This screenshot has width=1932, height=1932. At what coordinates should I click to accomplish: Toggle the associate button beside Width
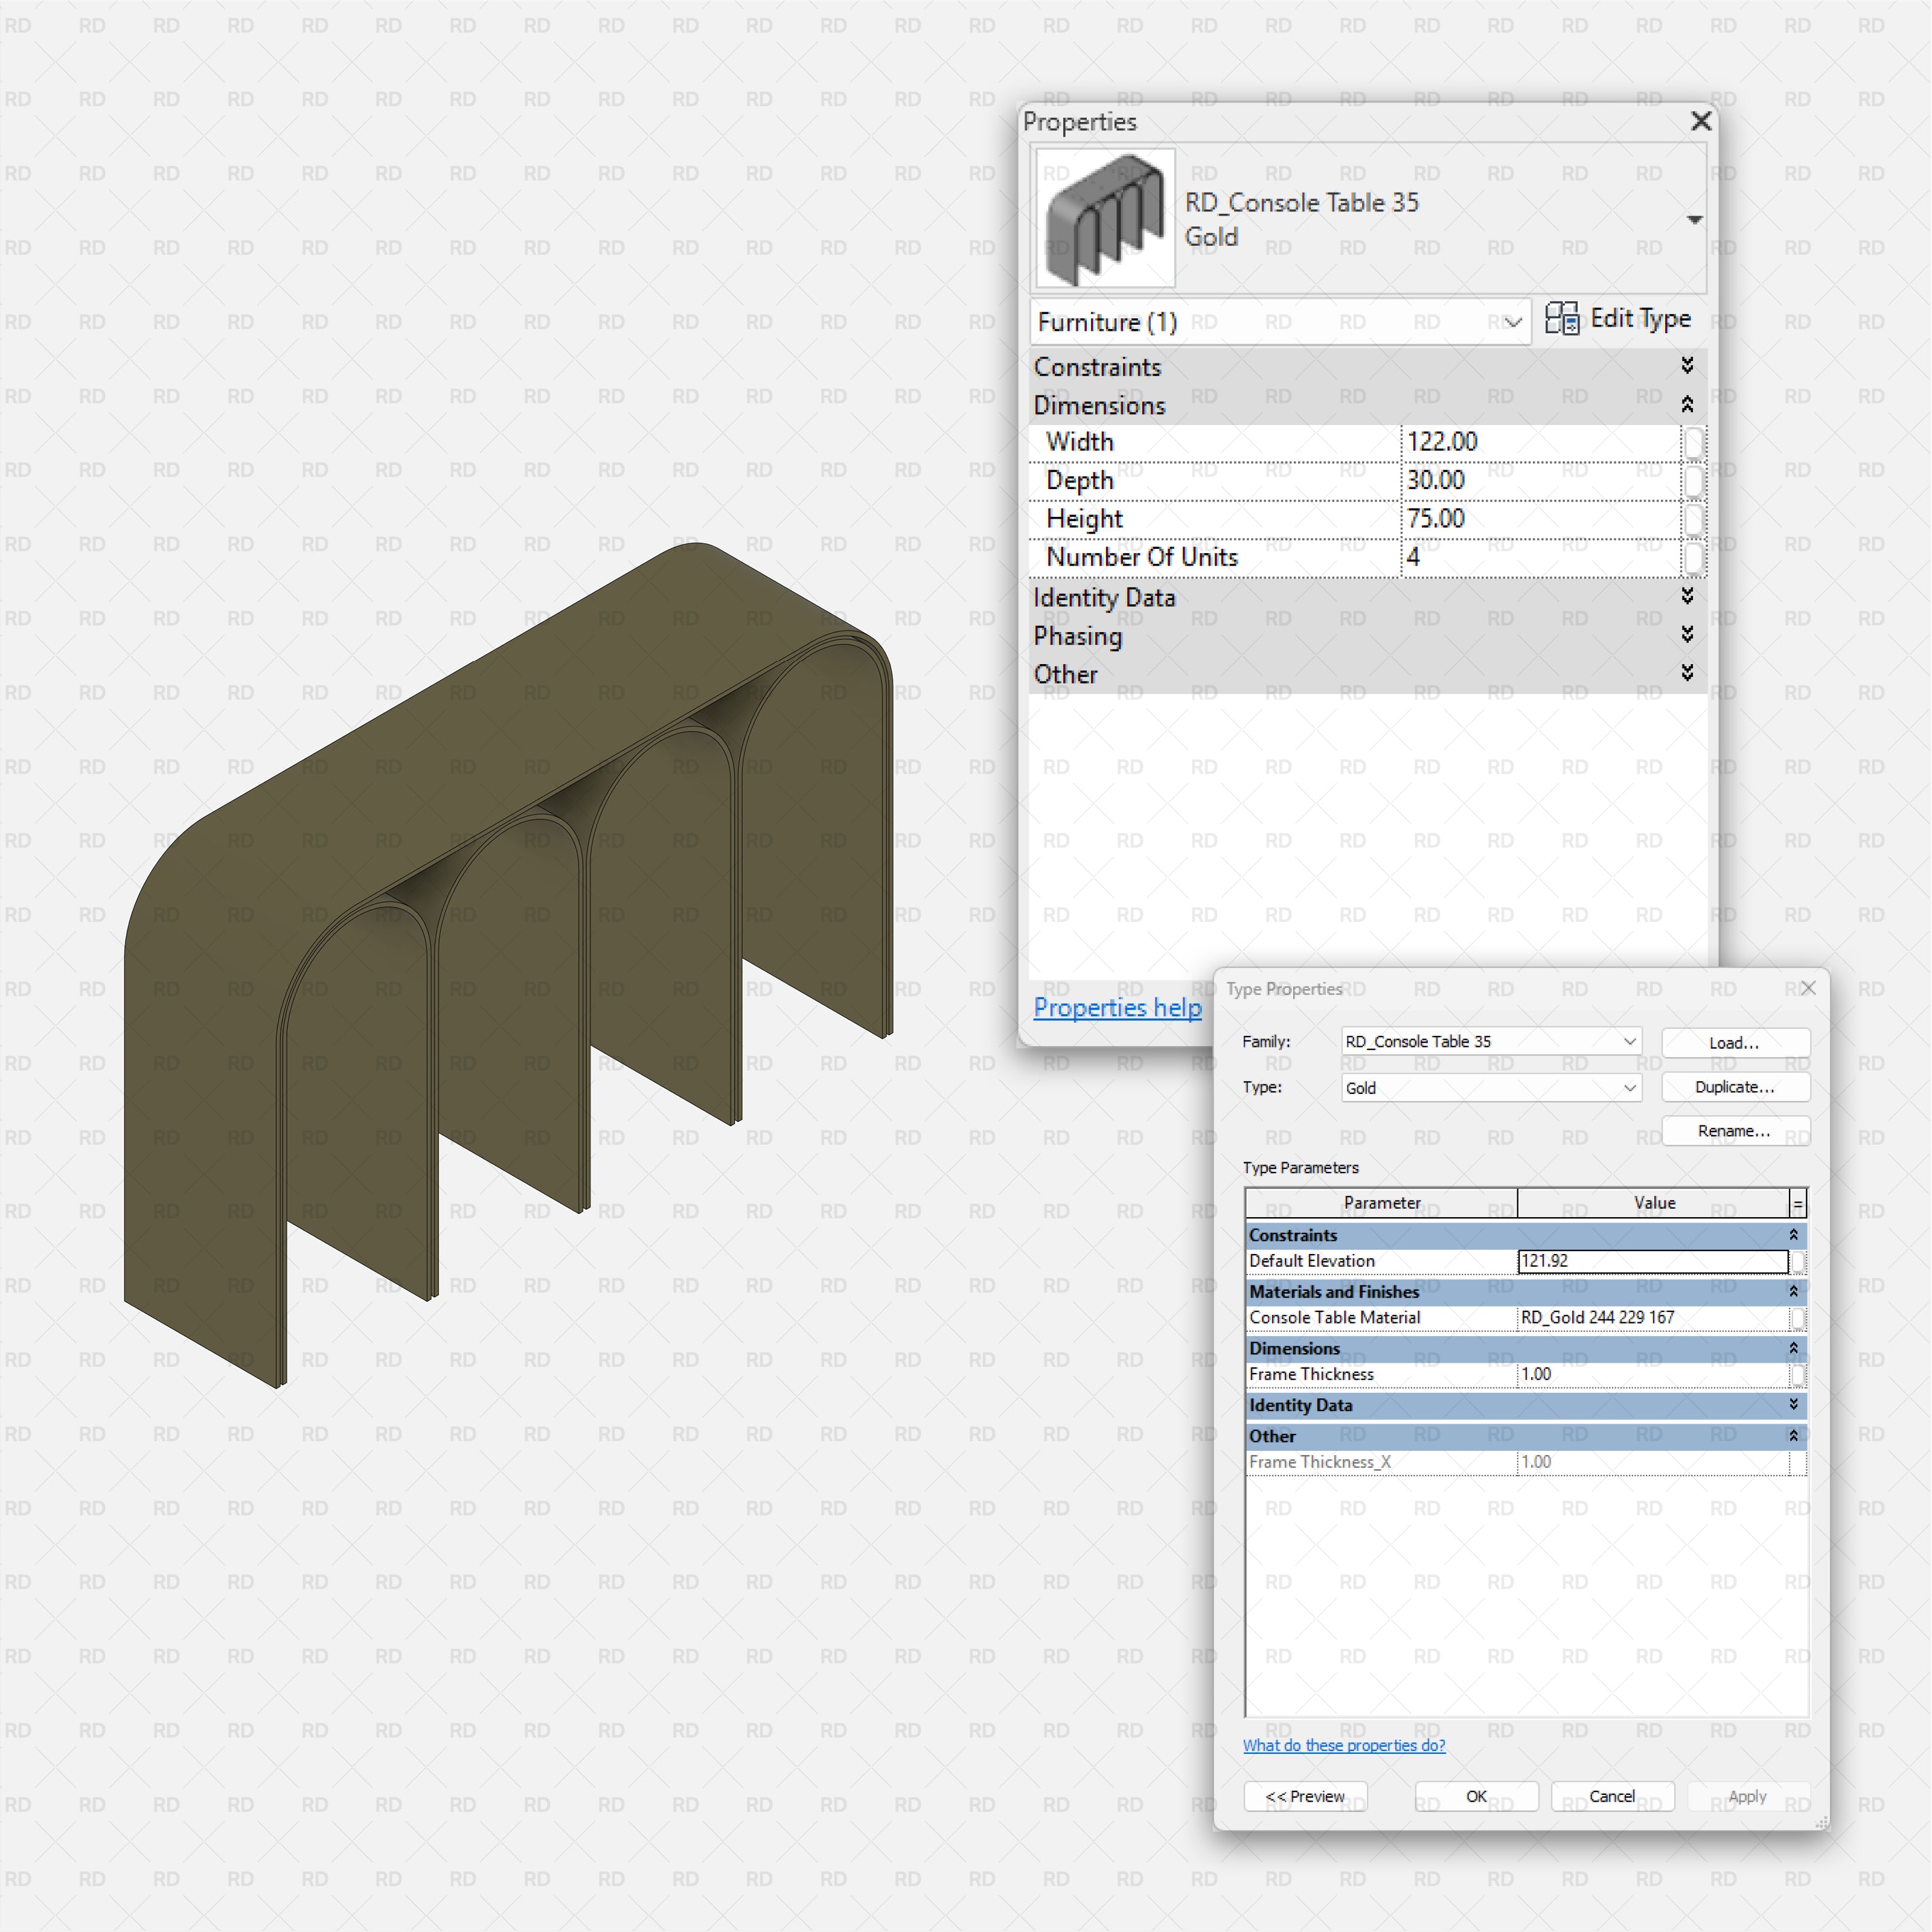coord(1693,442)
